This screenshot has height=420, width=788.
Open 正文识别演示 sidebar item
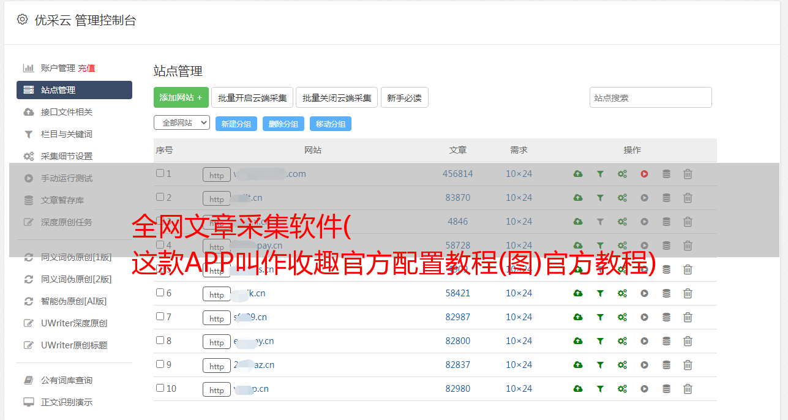[x=67, y=402]
